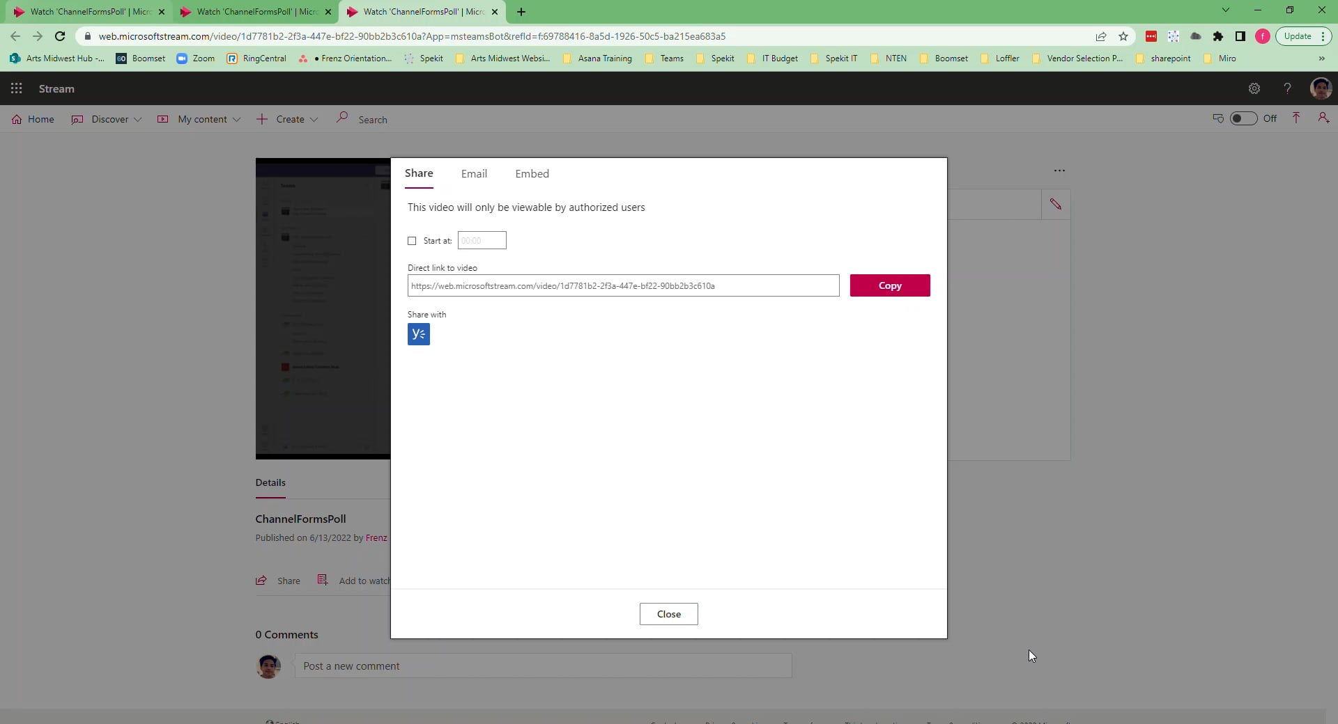1338x724 pixels.
Task: Close the share dialog
Action: pyautogui.click(x=669, y=614)
